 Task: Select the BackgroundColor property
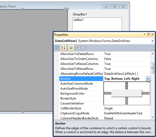click(81, 94)
